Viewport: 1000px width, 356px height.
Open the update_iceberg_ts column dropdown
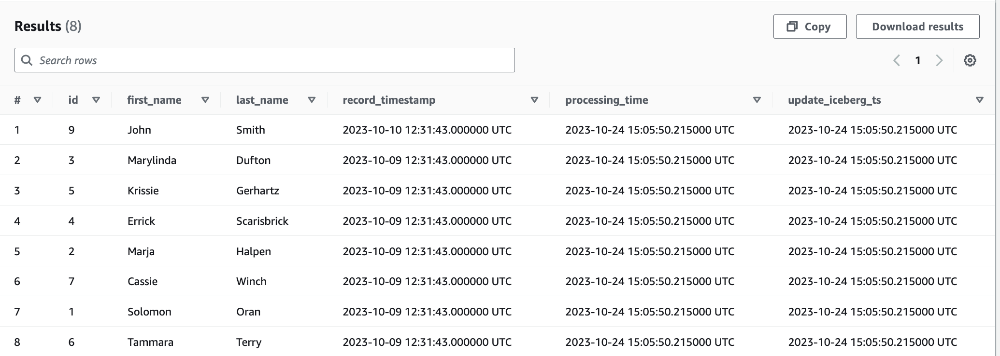pyautogui.click(x=980, y=100)
